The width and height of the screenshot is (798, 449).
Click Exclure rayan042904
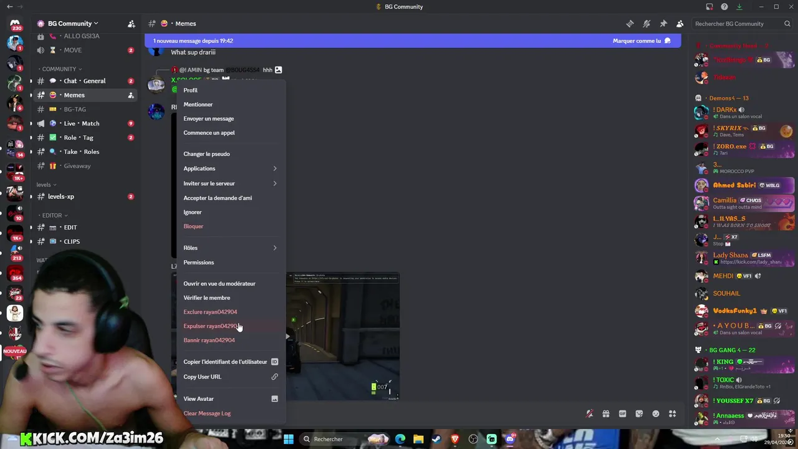(x=230, y=312)
